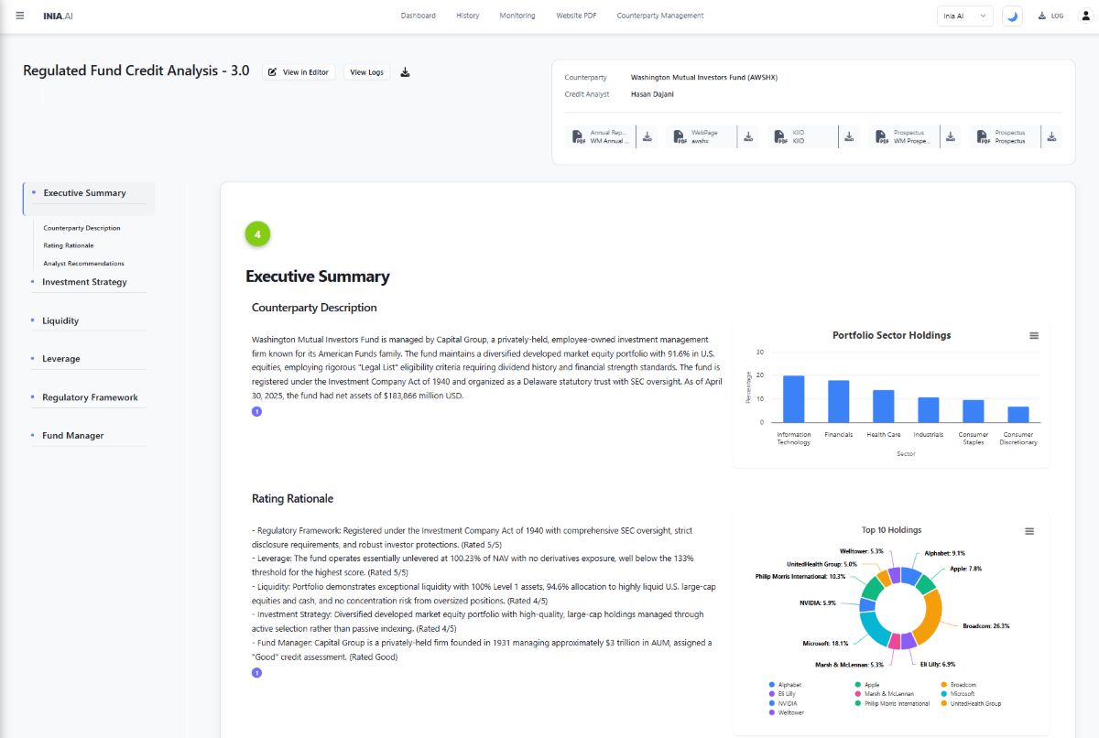Navigate to Counterparty Management

(660, 16)
